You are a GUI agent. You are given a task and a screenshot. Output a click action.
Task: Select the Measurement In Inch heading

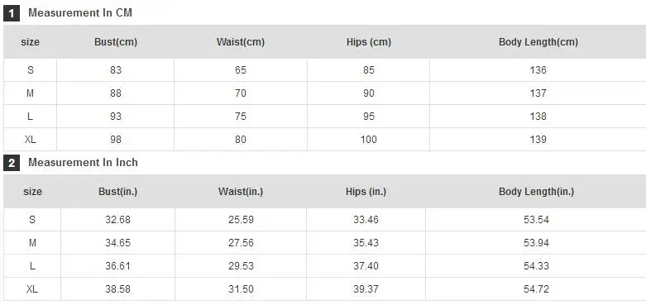point(83,163)
